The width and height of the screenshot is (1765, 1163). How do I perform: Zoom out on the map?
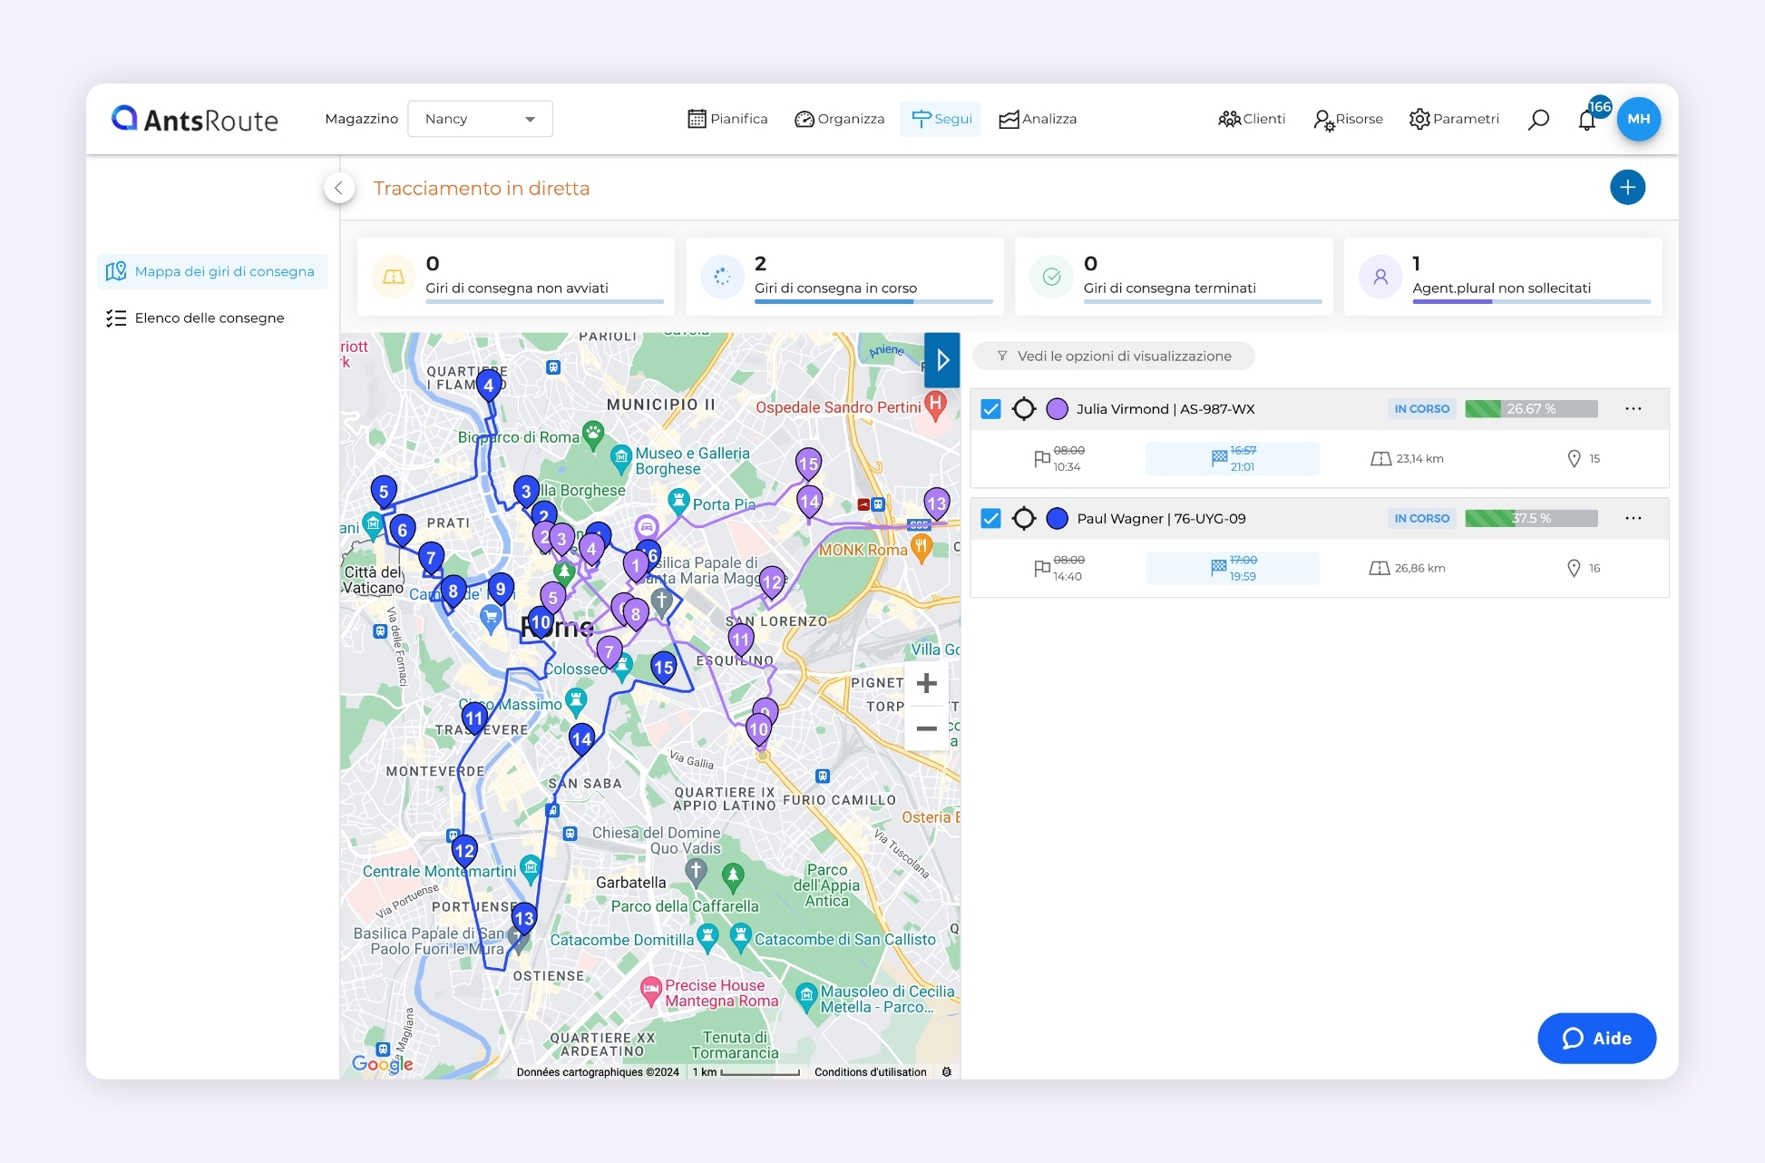tap(926, 728)
